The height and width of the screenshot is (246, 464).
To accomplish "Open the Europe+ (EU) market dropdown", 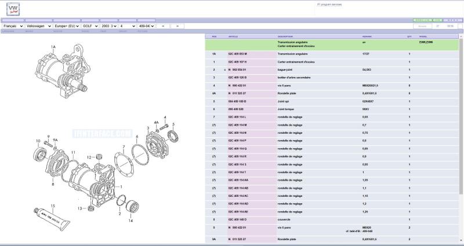I will (x=67, y=26).
